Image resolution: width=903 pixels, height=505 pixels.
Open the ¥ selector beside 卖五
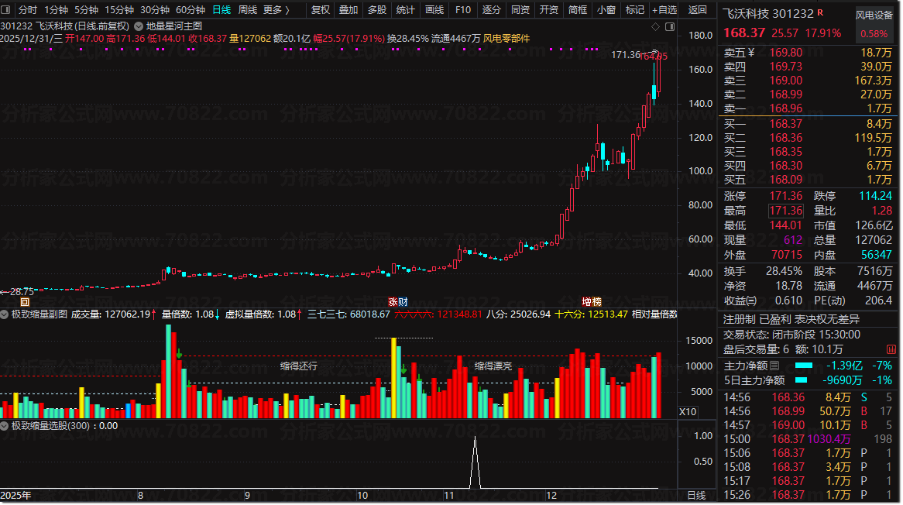pos(750,53)
